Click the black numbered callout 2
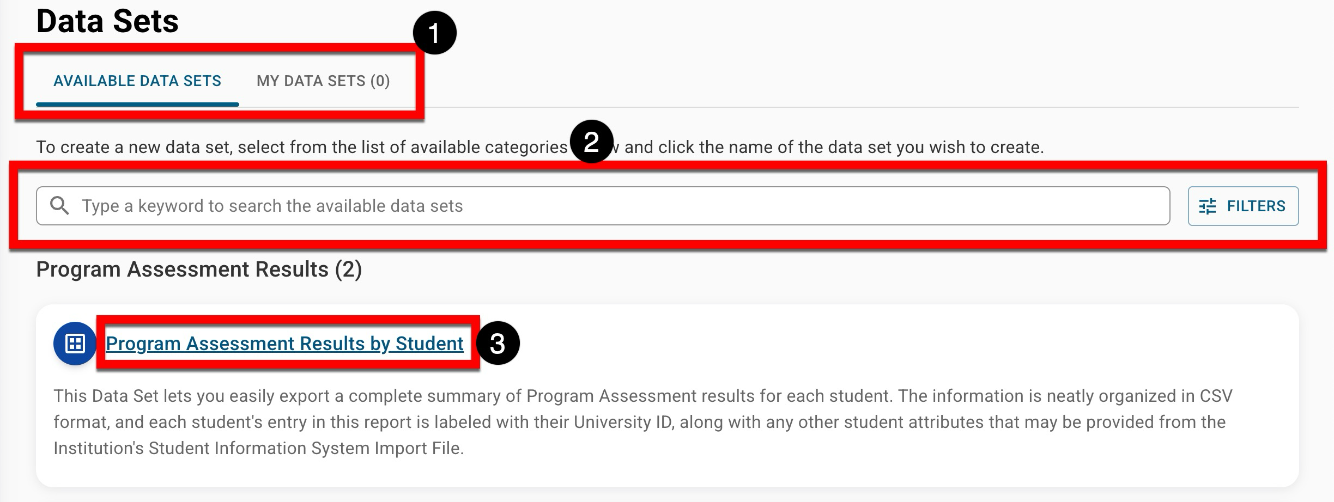This screenshot has width=1334, height=502. 591,142
